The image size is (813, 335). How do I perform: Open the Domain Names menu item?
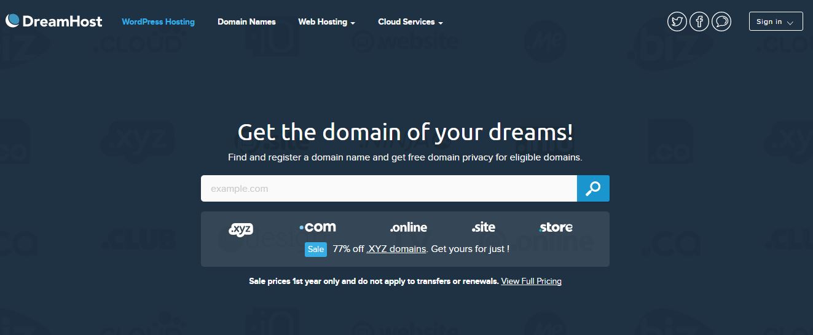[246, 22]
